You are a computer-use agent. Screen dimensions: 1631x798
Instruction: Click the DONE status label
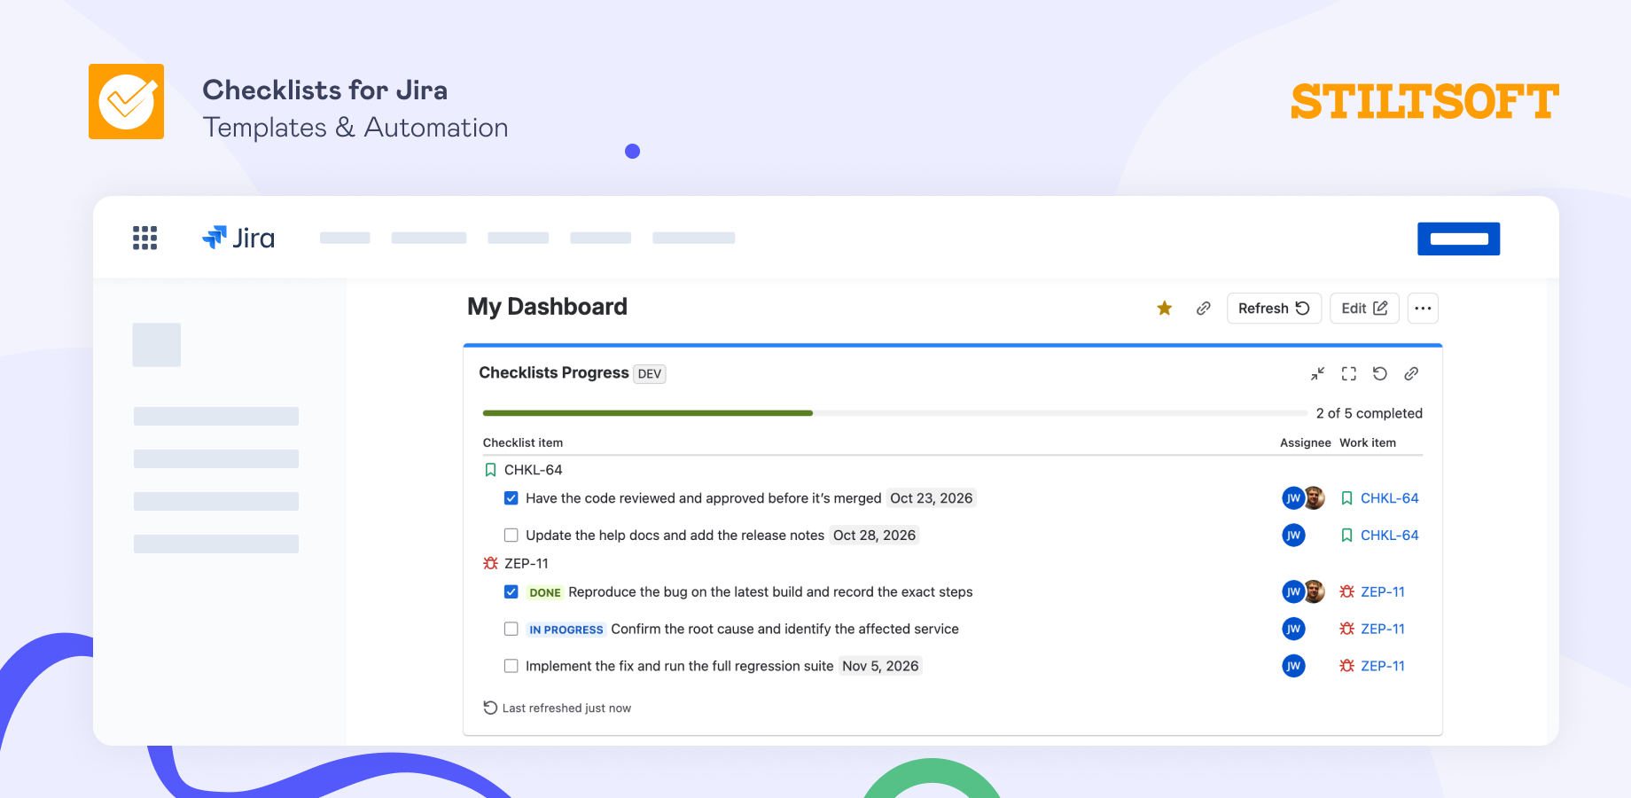tap(545, 592)
